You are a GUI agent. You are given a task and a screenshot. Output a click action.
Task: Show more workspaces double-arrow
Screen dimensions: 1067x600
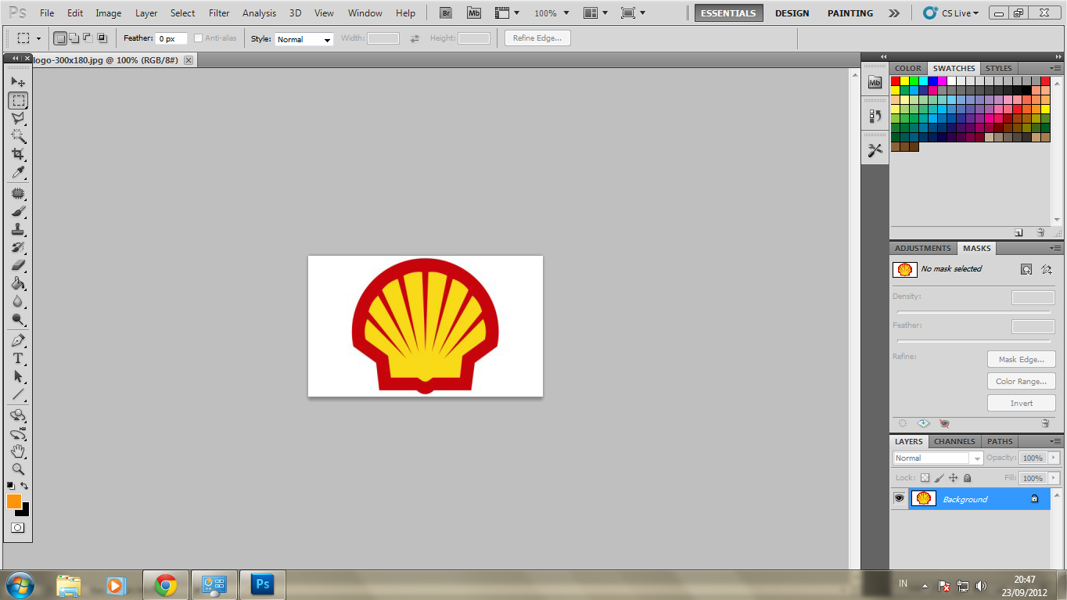coord(894,13)
